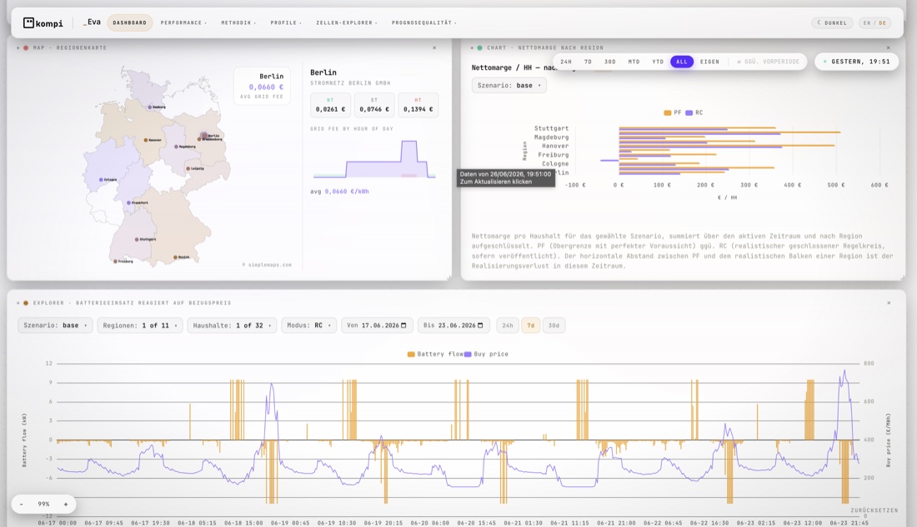917x527 pixels.
Task: Set explorer range to 7d
Action: pyautogui.click(x=530, y=326)
